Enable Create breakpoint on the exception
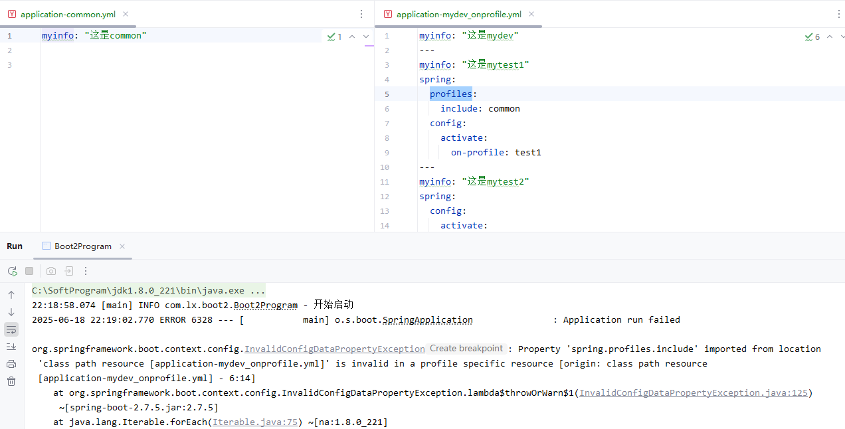This screenshot has height=429, width=845. [466, 348]
